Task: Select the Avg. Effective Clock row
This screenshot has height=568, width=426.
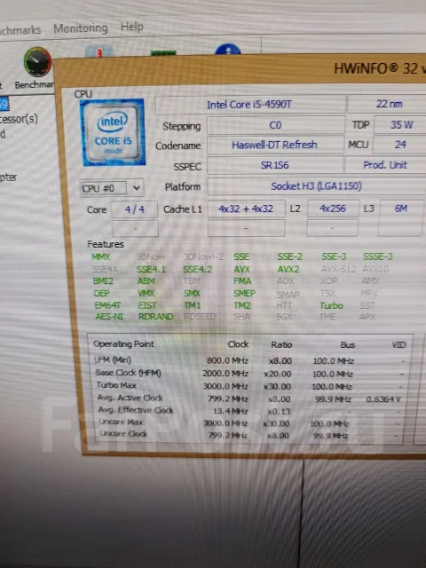Action: pos(249,410)
